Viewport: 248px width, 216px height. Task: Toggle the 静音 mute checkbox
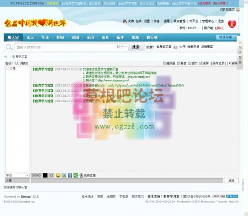tap(178, 63)
